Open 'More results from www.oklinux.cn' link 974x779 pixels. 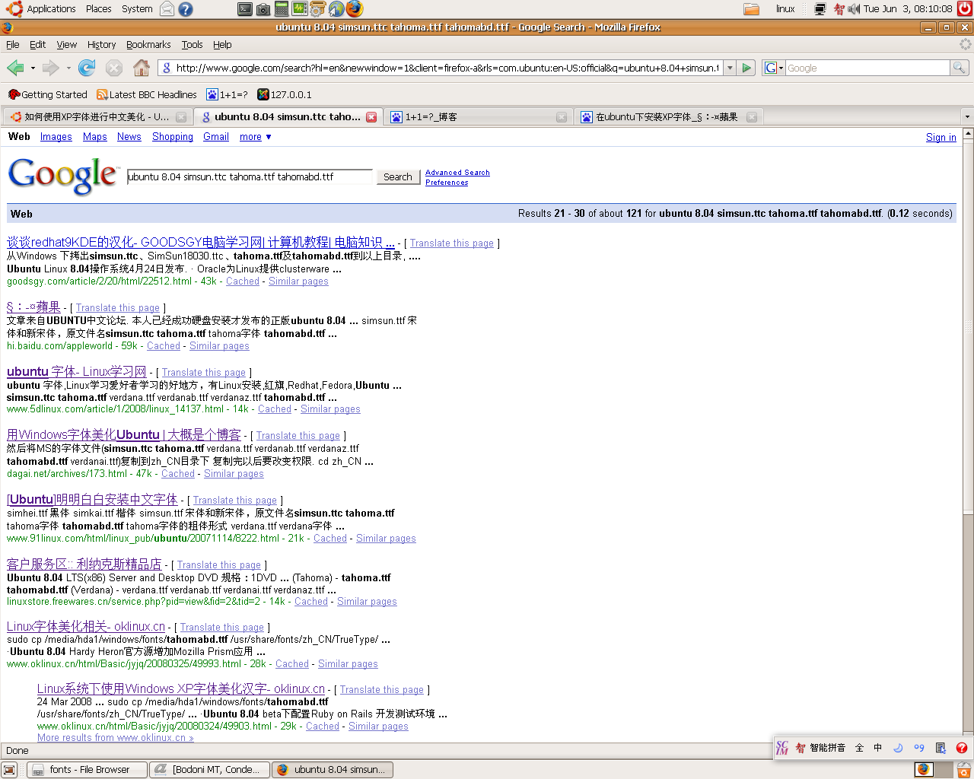(x=115, y=737)
